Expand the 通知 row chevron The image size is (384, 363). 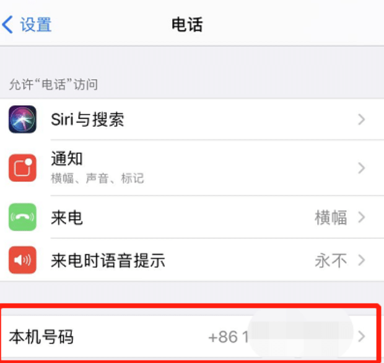click(362, 168)
